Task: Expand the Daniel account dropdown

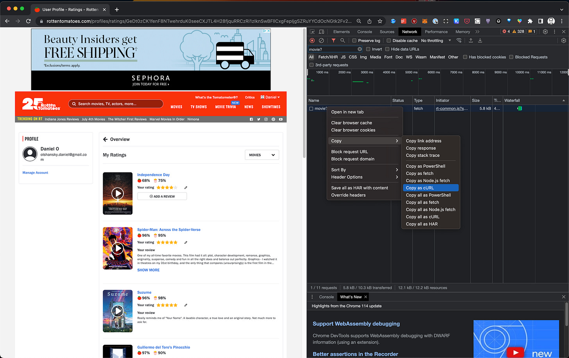Action: (x=270, y=97)
